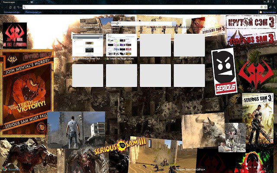Screen dimensions: 277x173
Task: Open a new tab with the plus button
Action: tap(32, 2)
